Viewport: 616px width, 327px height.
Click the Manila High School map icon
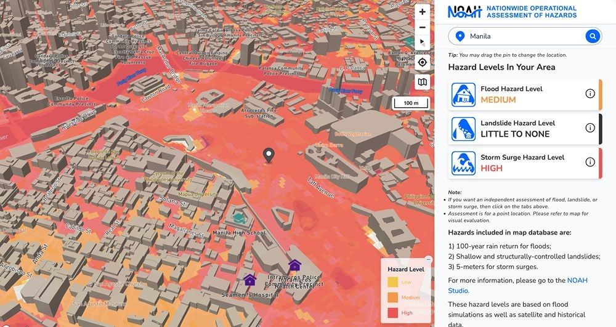[238, 218]
